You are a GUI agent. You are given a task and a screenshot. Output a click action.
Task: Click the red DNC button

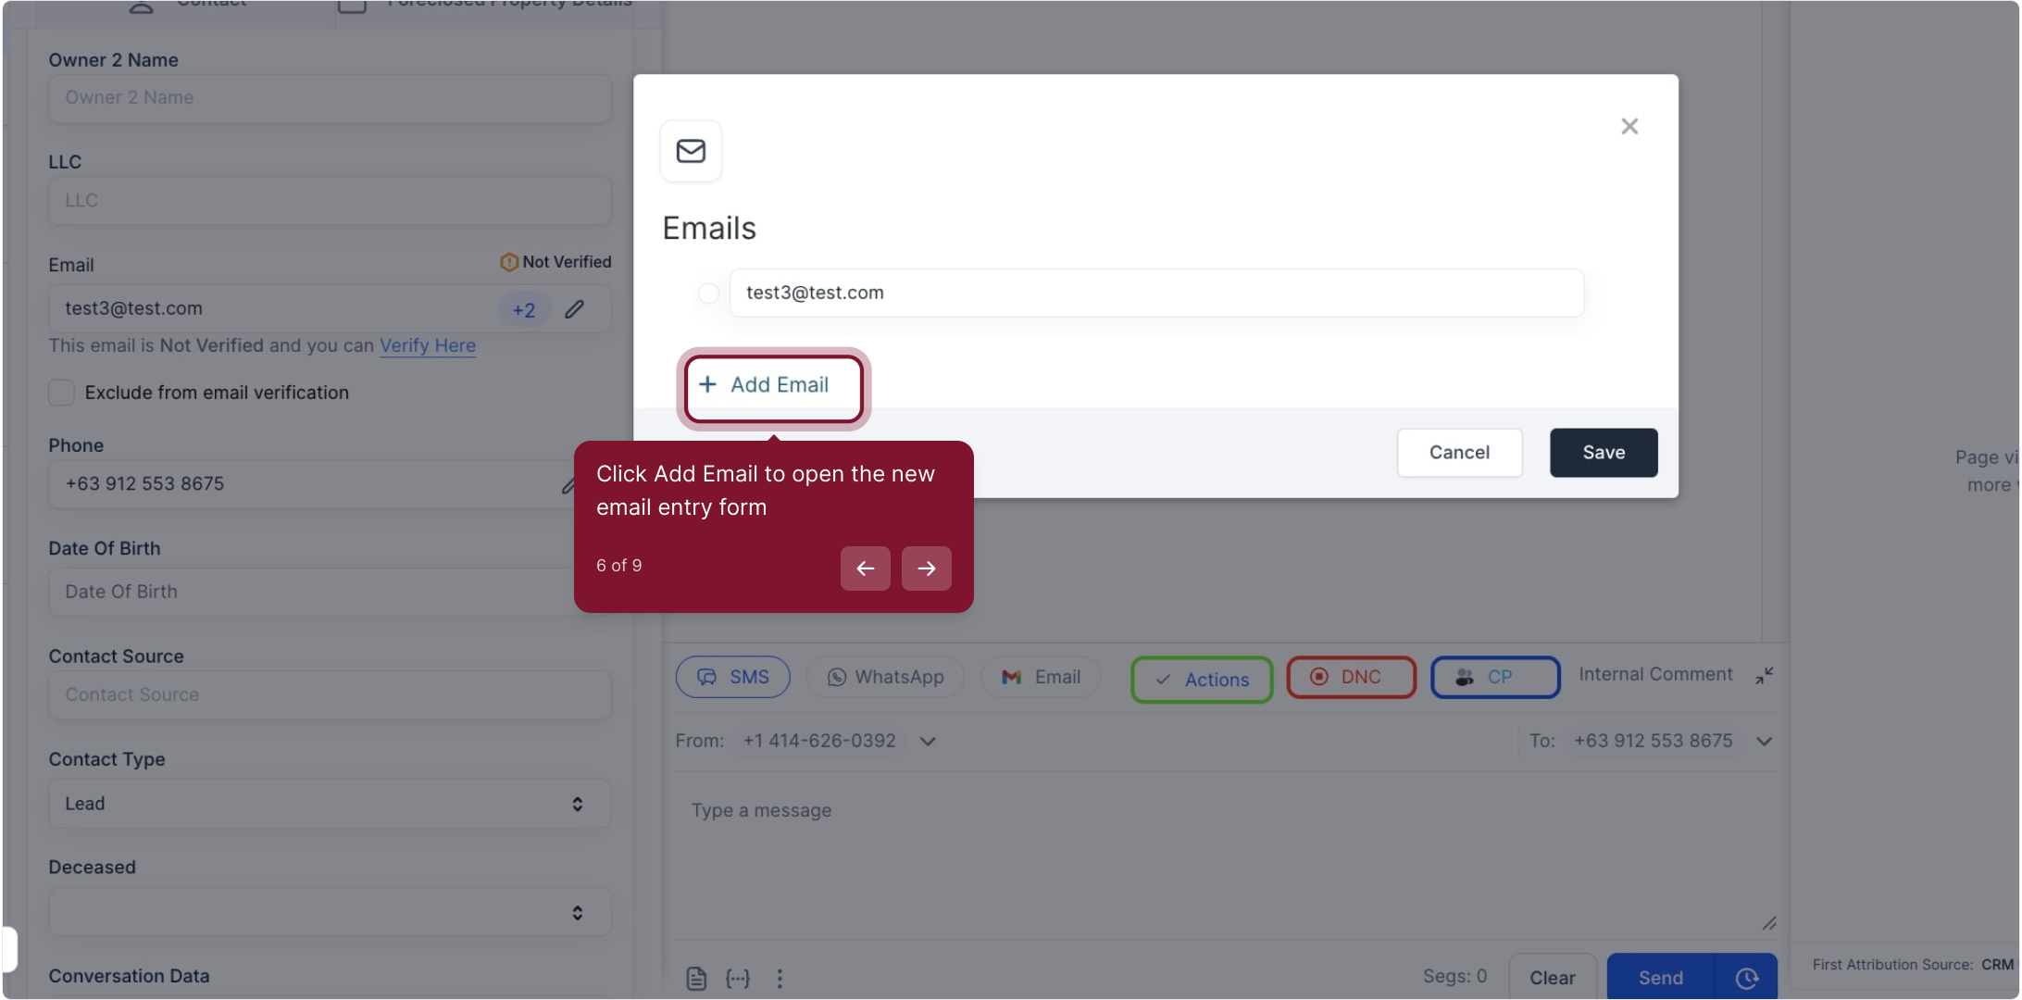tap(1351, 677)
